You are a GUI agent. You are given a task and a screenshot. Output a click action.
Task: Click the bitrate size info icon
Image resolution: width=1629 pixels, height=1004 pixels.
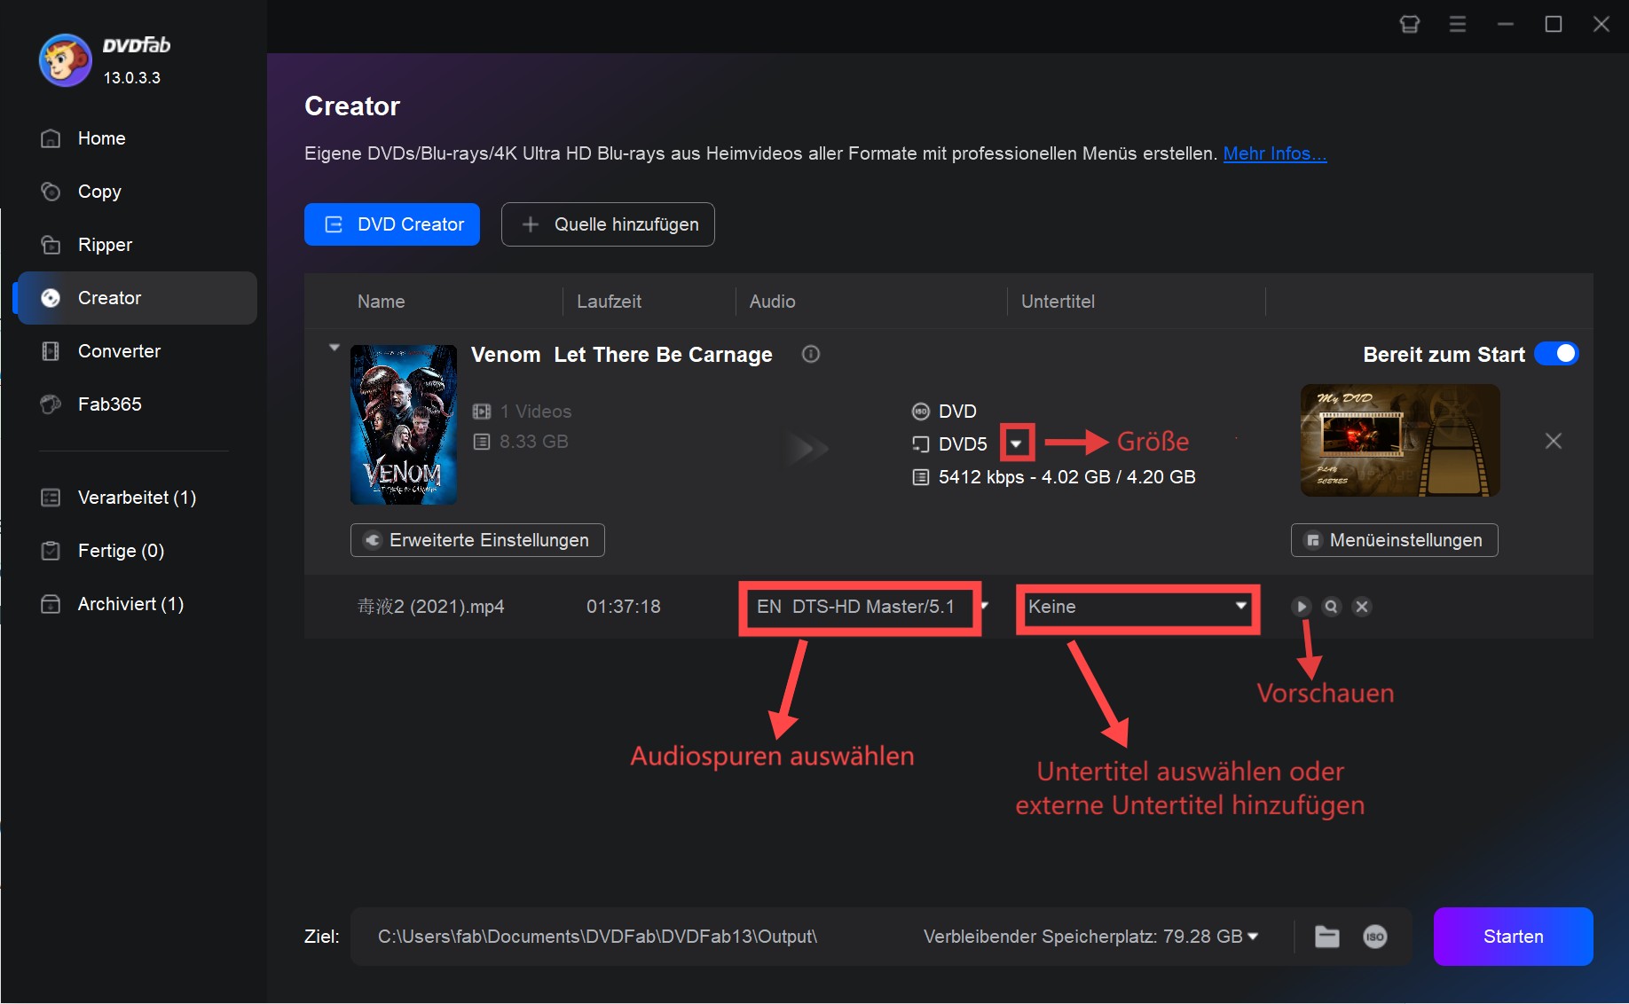(921, 477)
